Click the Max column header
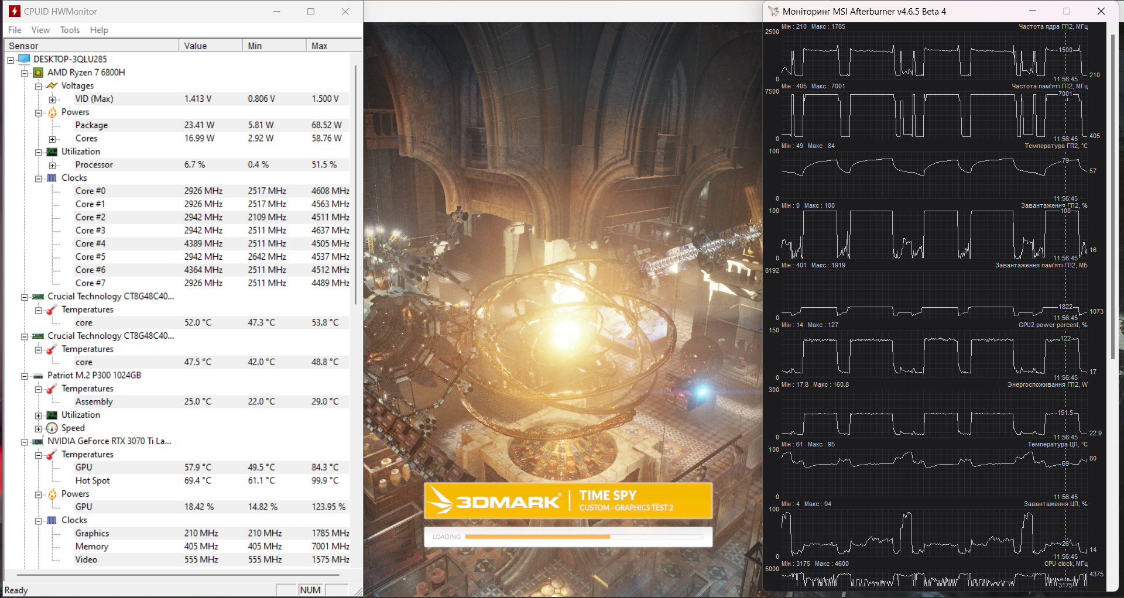The width and height of the screenshot is (1124, 598). [334, 46]
